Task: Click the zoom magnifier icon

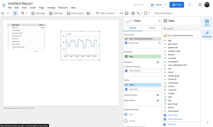Action: pos(23,13)
